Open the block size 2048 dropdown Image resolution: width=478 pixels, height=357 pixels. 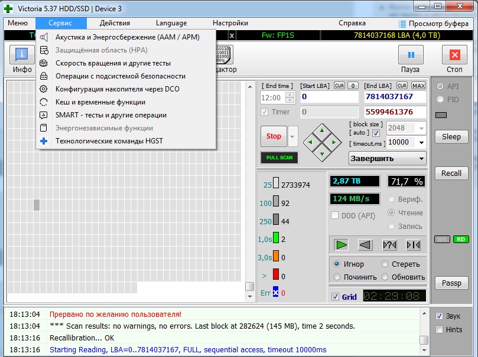pyautogui.click(x=421, y=128)
